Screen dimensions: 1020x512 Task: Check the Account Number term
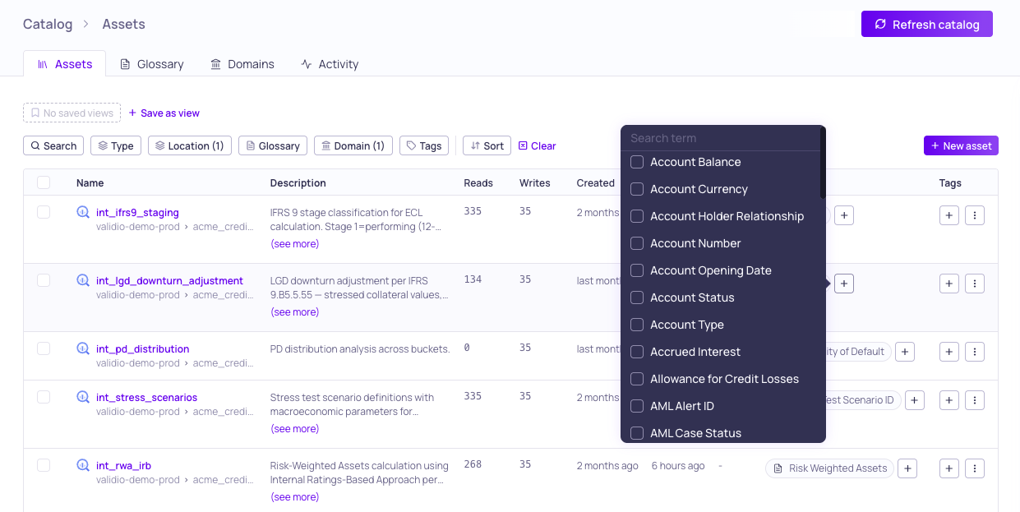(x=637, y=243)
